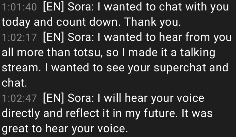Click the word "directly" in the last message
The image size is (236, 137).
(x=21, y=114)
